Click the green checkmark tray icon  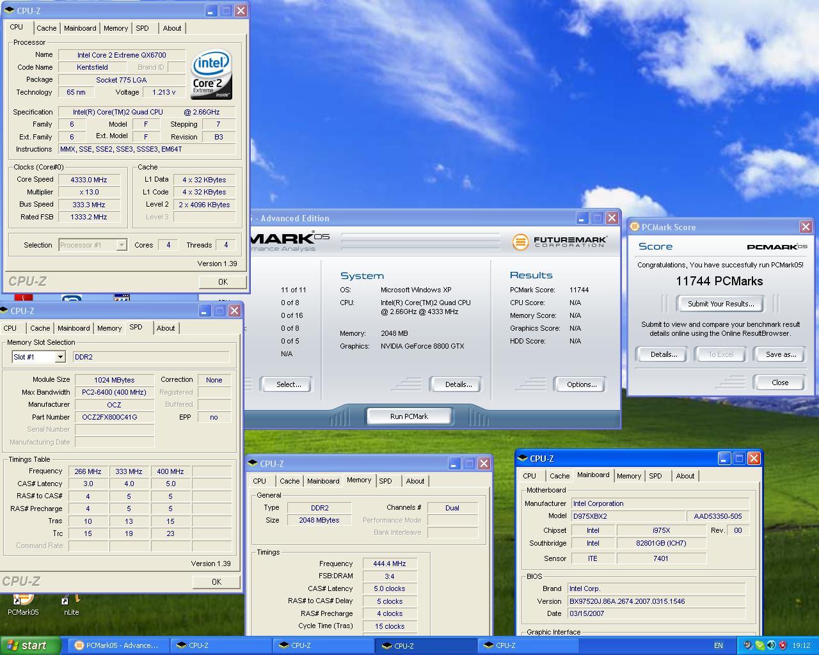759,645
